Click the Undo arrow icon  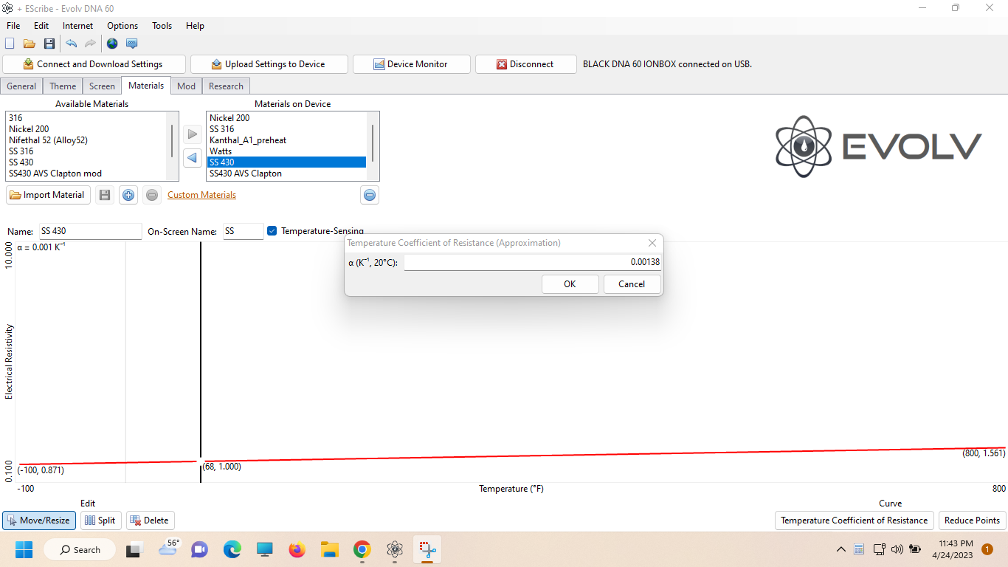pos(71,44)
